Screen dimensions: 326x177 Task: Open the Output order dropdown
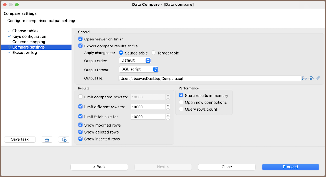click(x=135, y=60)
